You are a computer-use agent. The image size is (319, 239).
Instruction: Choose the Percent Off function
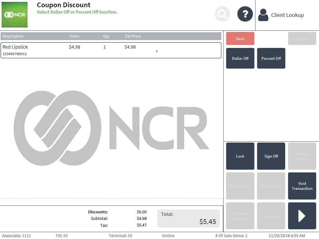click(271, 58)
